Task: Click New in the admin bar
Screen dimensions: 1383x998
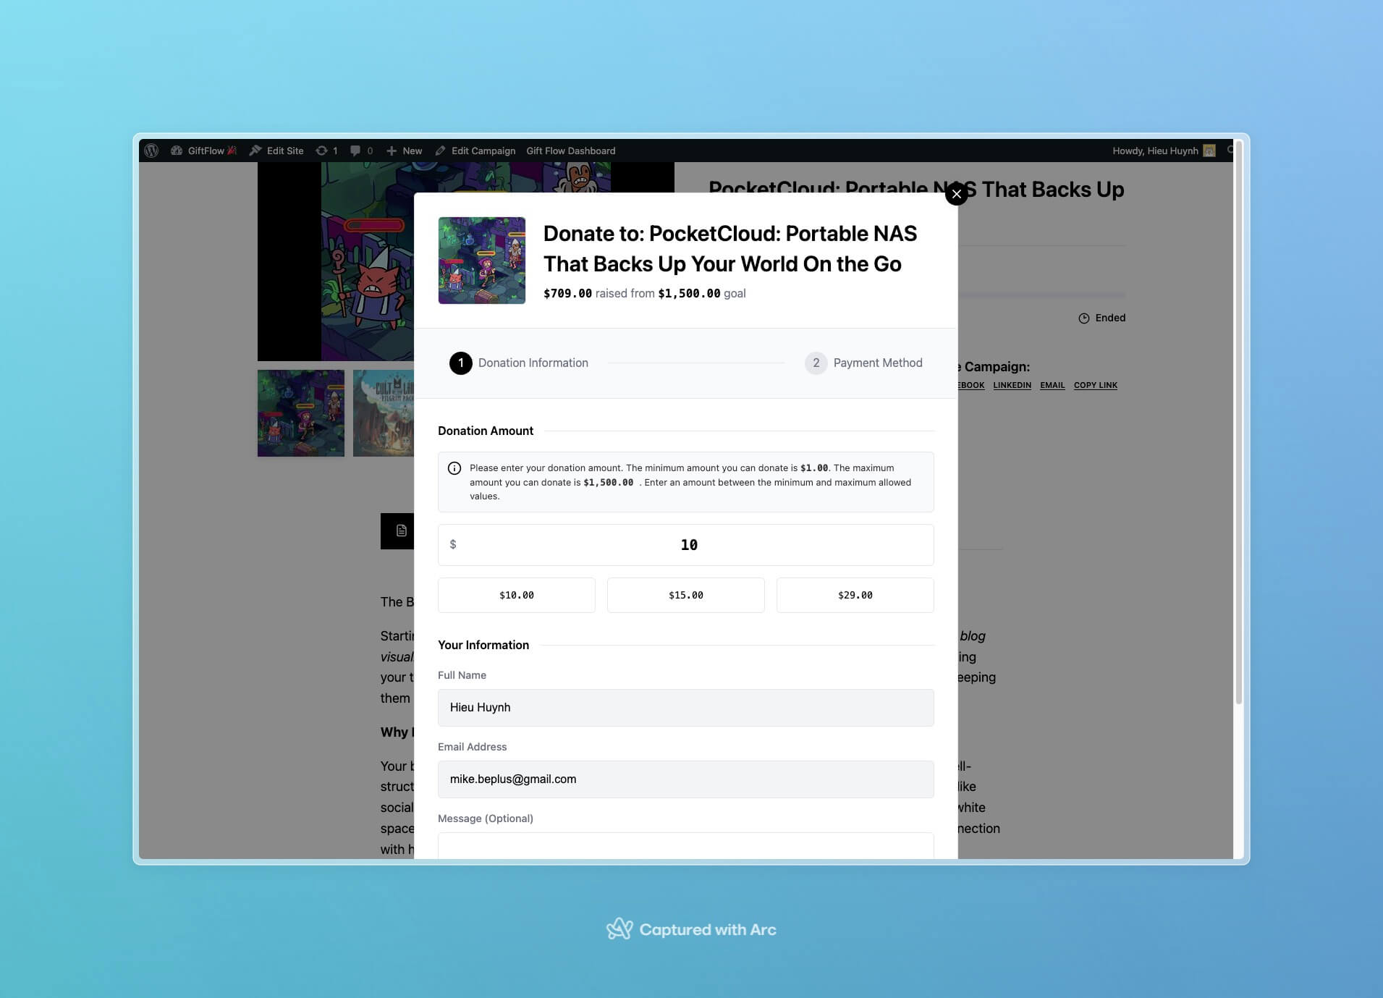Action: [404, 151]
